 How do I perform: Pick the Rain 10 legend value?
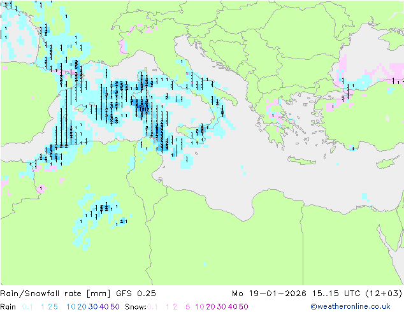71,306
